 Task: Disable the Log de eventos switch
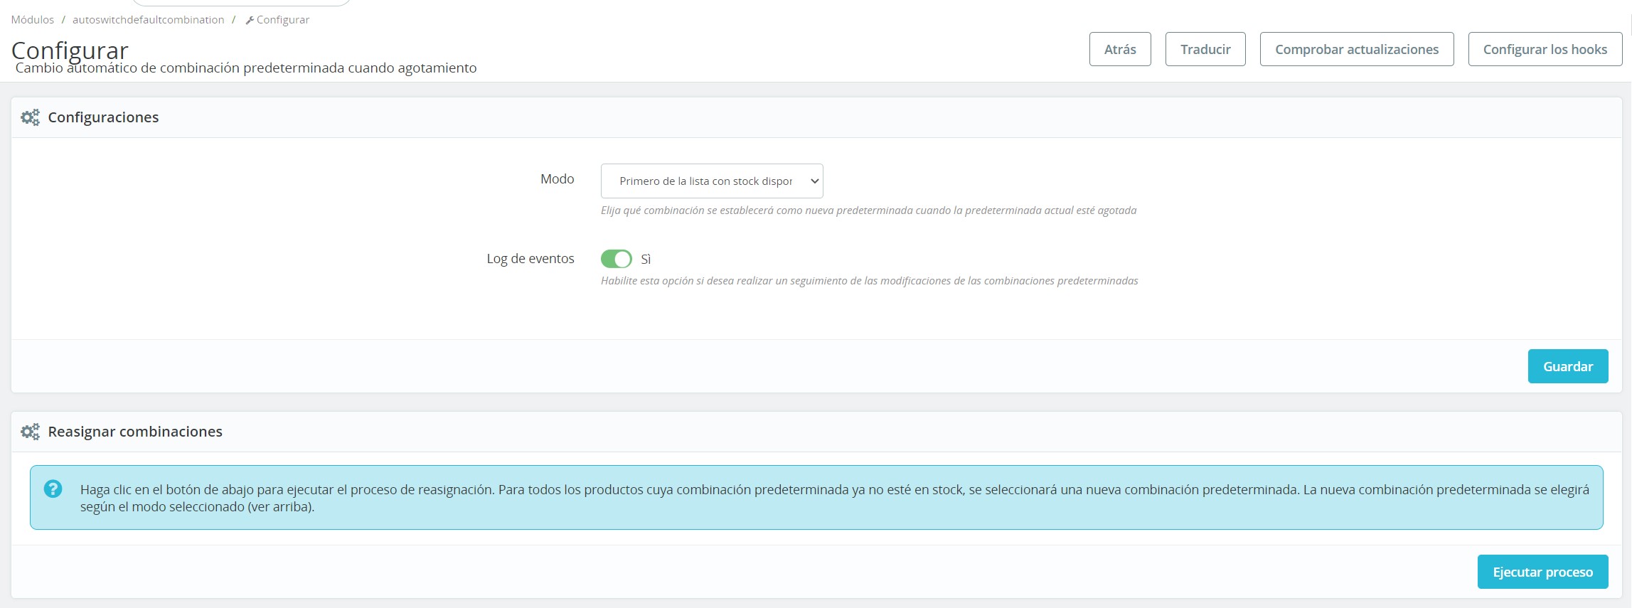click(x=616, y=259)
